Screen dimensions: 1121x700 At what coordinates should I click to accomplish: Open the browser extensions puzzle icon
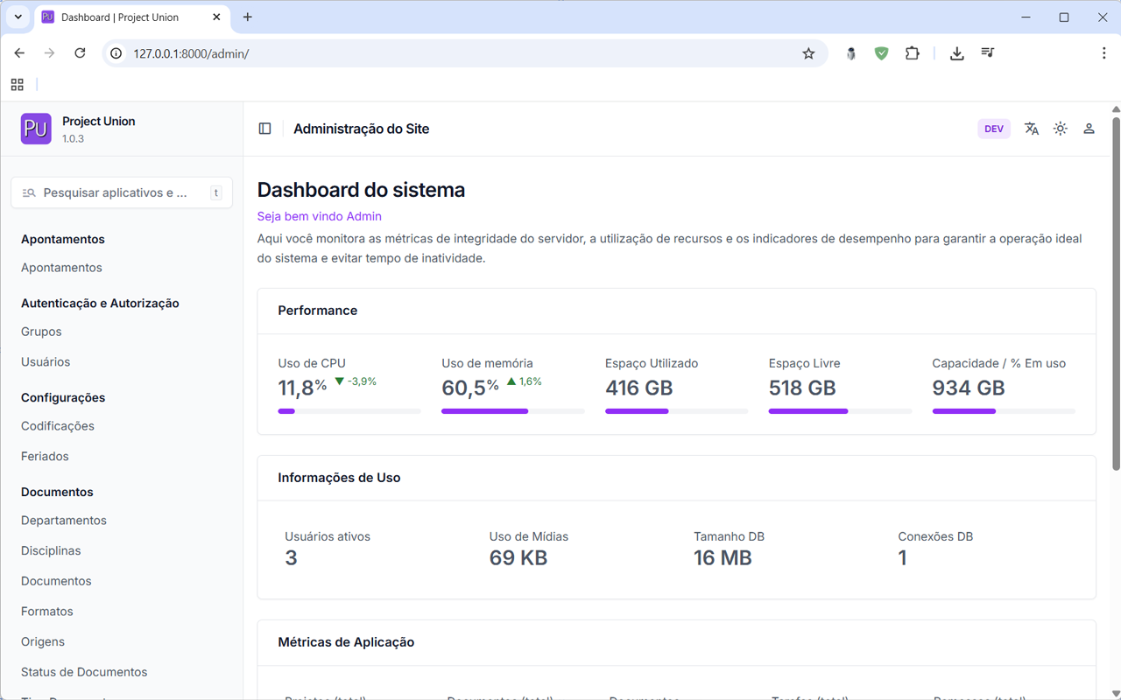tap(912, 53)
